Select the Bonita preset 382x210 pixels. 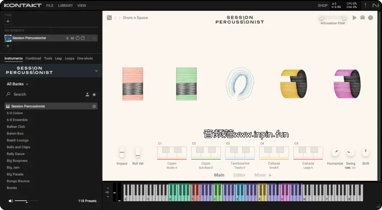pyautogui.click(x=12, y=188)
